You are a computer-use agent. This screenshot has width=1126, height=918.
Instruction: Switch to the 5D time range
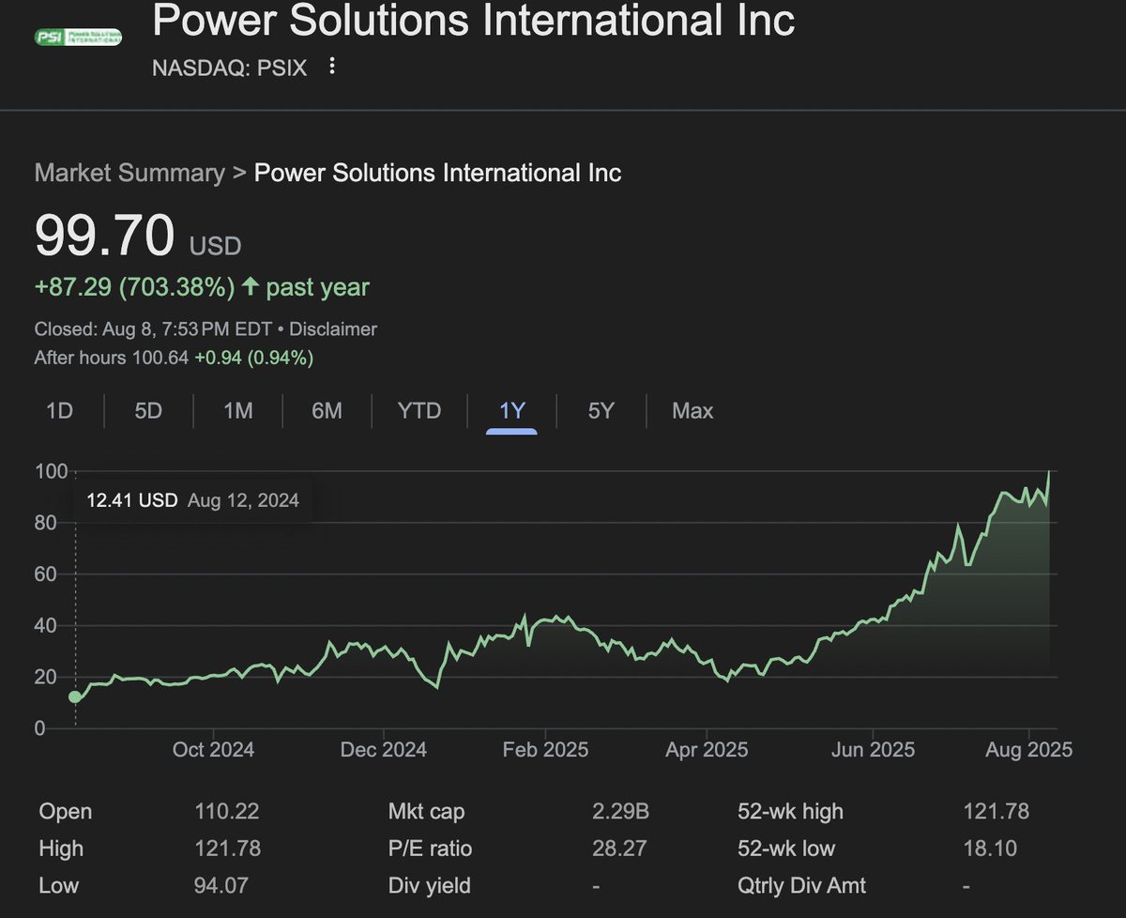pos(148,411)
